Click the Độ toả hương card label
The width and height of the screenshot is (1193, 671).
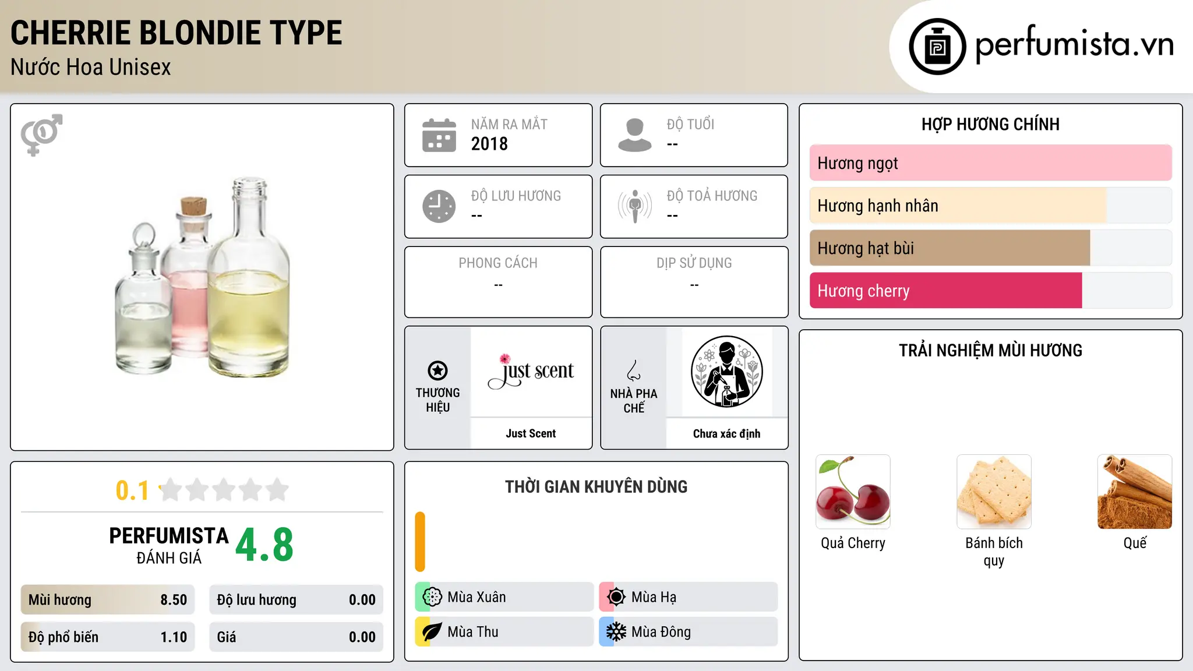click(x=712, y=196)
